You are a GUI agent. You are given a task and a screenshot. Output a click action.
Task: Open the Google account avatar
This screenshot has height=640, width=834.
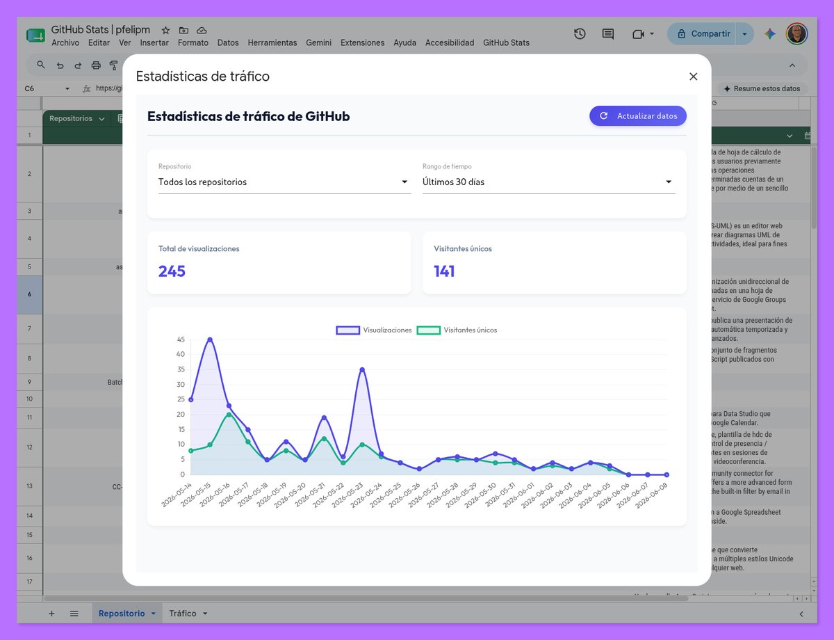coord(796,33)
